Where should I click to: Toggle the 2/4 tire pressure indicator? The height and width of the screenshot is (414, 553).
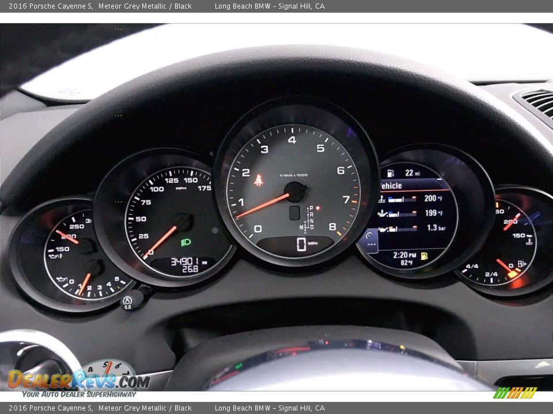tap(491, 274)
